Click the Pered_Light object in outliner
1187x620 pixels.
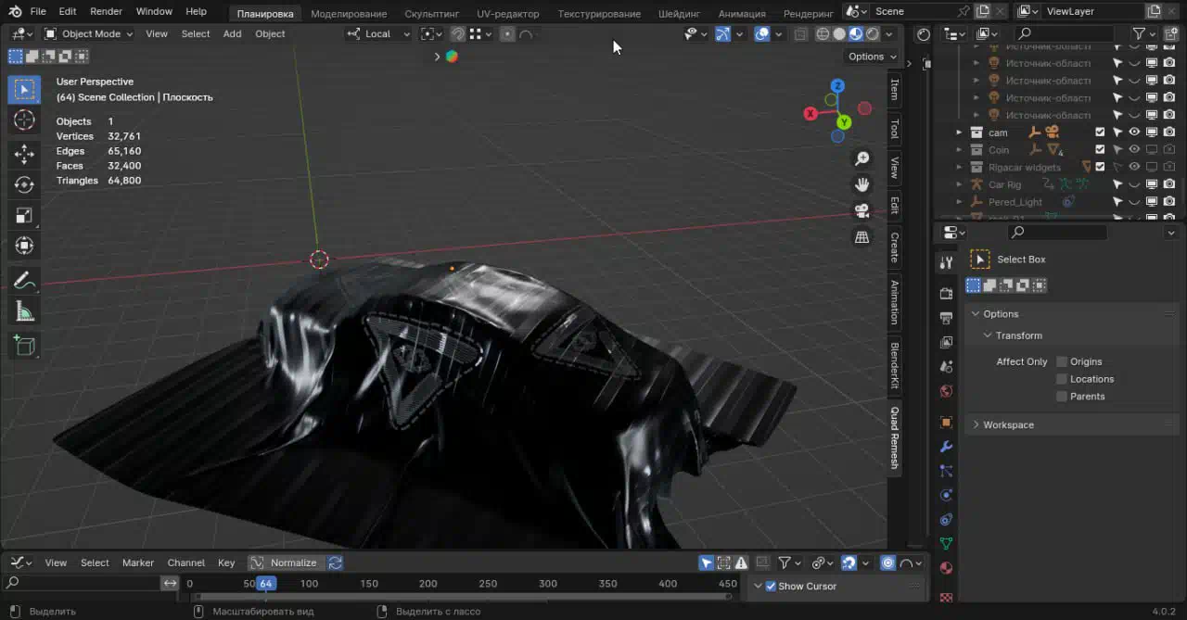[x=1015, y=202]
